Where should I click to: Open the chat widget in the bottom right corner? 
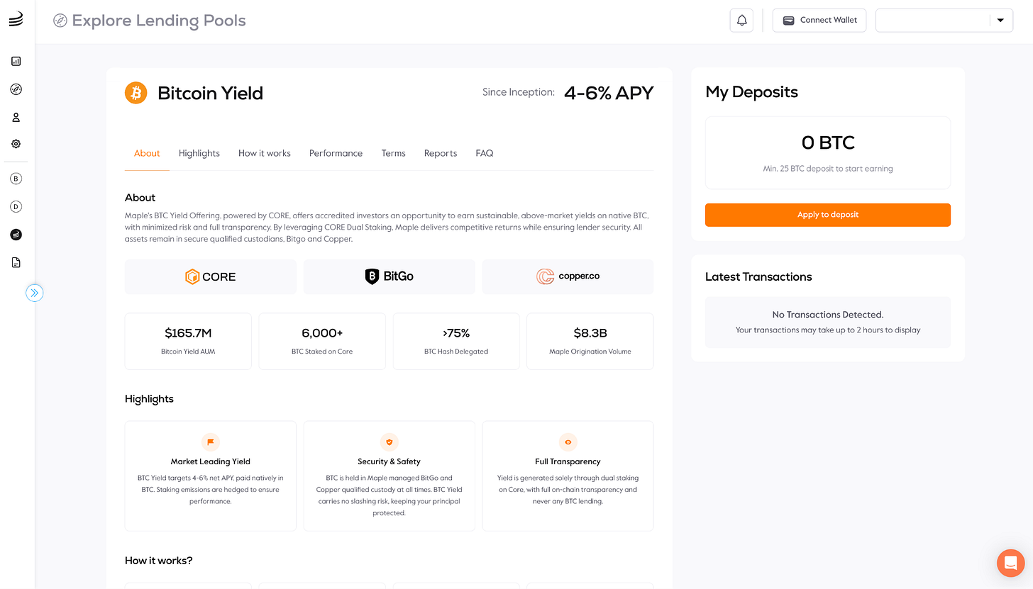[1010, 563]
